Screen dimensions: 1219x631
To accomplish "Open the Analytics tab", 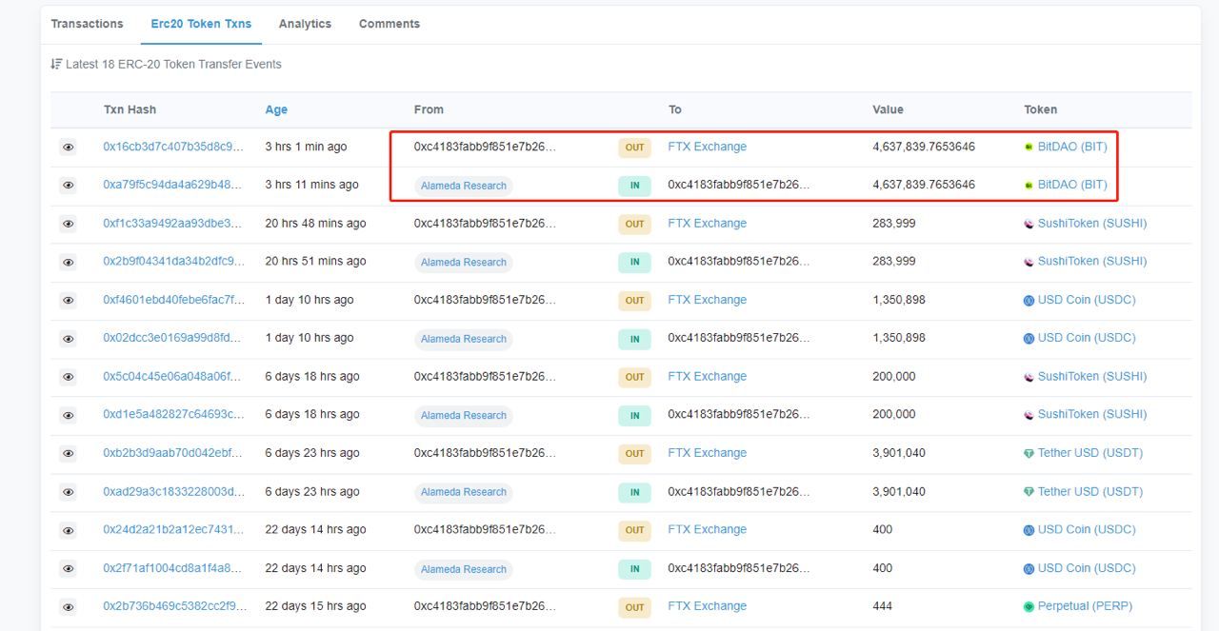I will (305, 24).
